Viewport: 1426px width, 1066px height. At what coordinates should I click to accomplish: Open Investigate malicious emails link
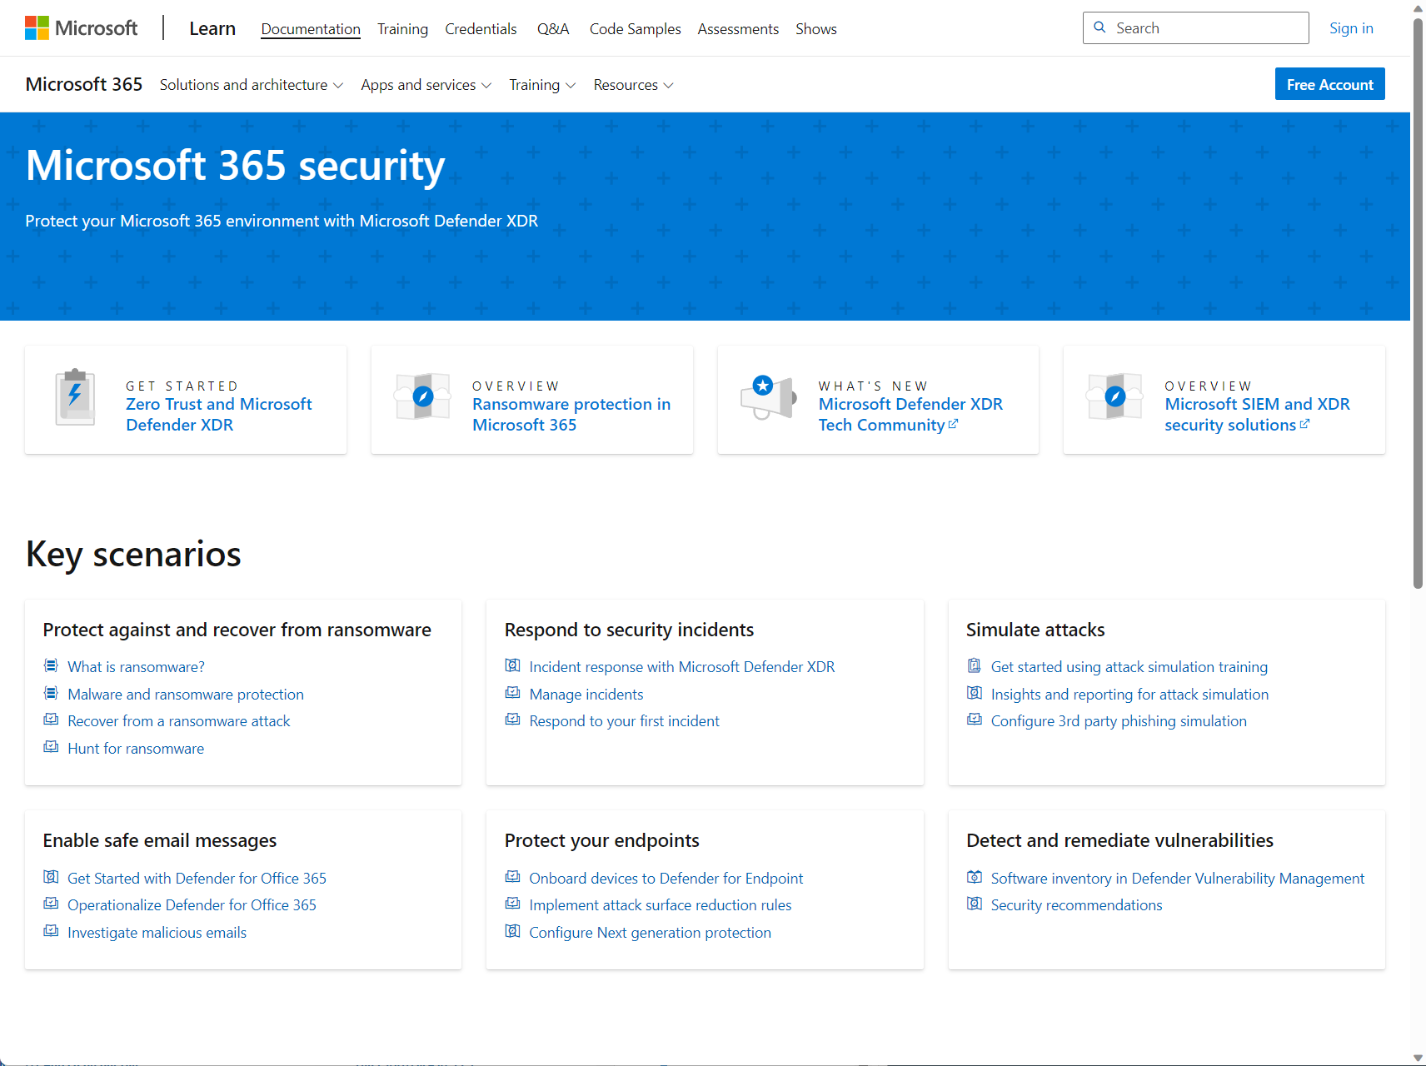pyautogui.click(x=157, y=932)
